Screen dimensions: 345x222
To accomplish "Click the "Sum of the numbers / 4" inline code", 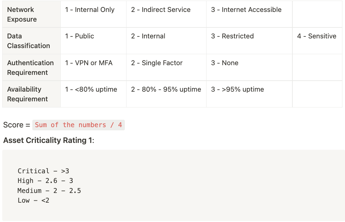I will pyautogui.click(x=78, y=125).
